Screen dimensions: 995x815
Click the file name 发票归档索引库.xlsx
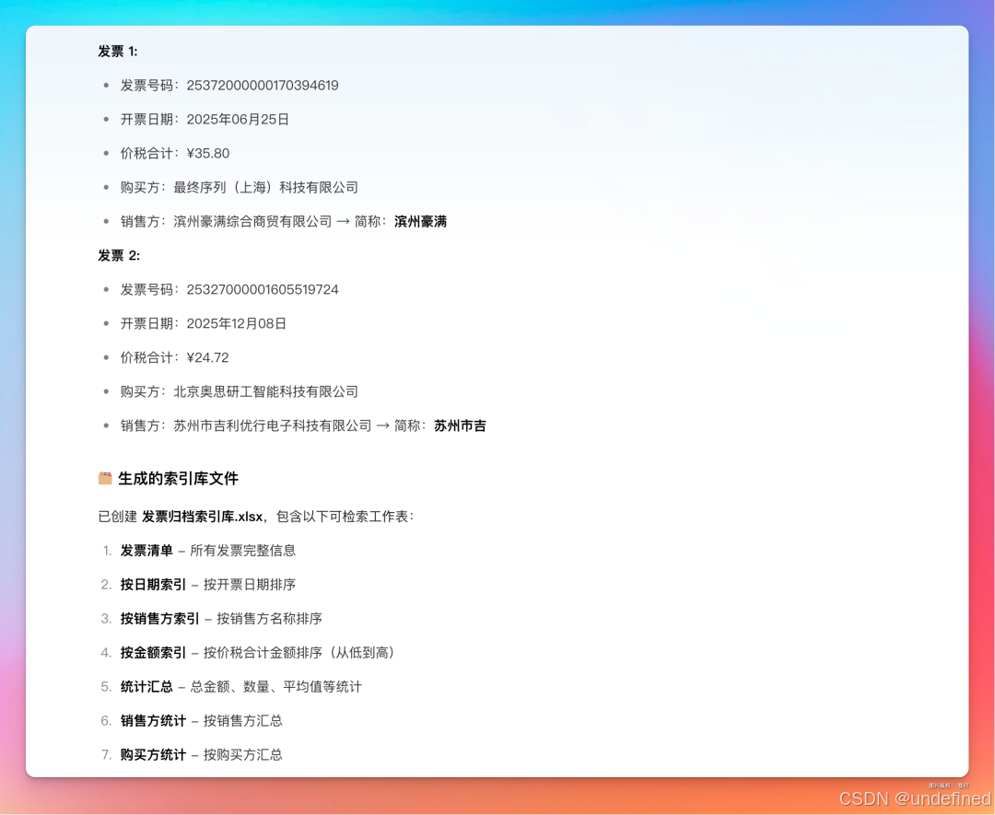point(203,517)
